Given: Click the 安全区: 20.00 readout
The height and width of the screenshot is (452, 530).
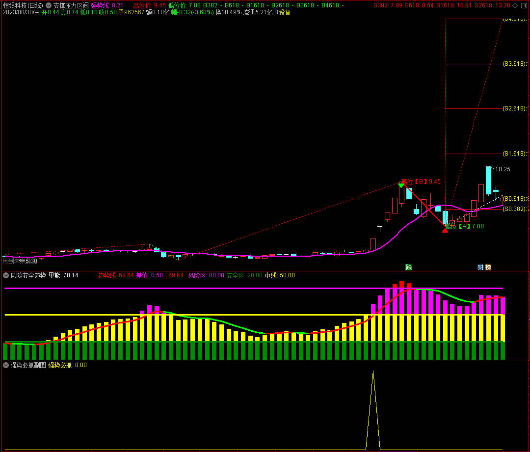Looking at the screenshot, I should (244, 275).
